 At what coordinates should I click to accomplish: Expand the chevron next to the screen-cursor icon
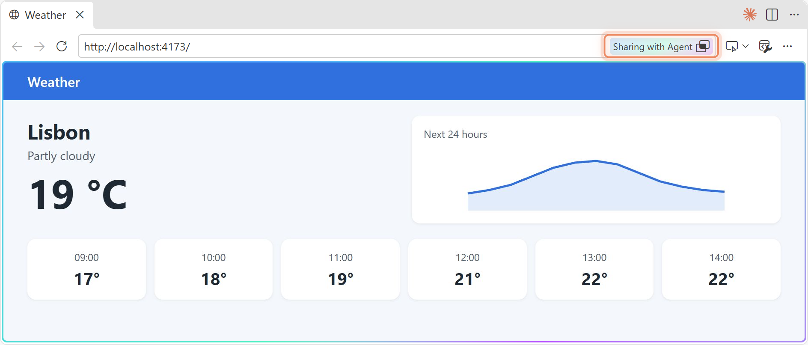click(x=746, y=46)
